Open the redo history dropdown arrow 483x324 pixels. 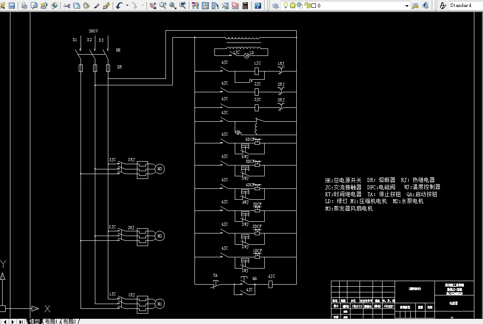point(143,6)
